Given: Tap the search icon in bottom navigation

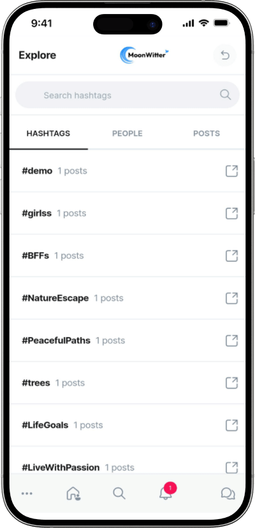Looking at the screenshot, I should click(119, 494).
